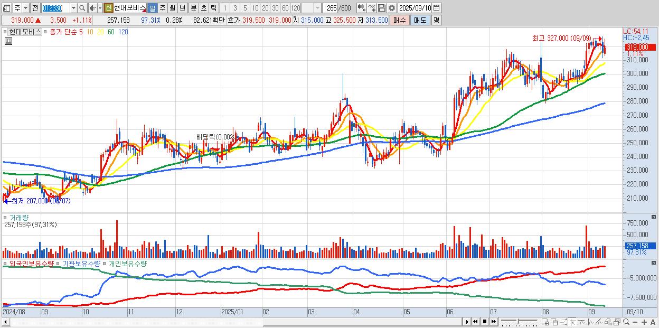Click the speaker sound icon
Image resolution: width=659 pixels, height=328 pixels.
pos(92,8)
